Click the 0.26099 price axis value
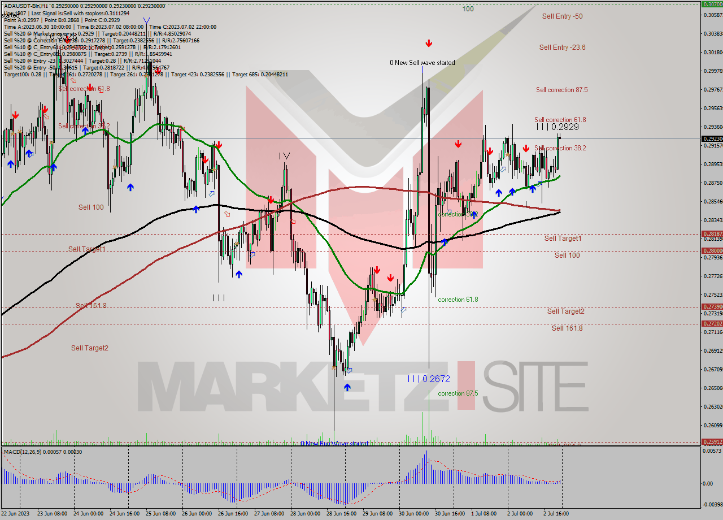The height and width of the screenshot is (520, 723). (x=712, y=425)
